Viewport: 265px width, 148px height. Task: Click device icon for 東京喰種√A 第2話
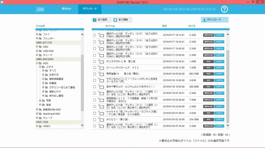(101, 74)
